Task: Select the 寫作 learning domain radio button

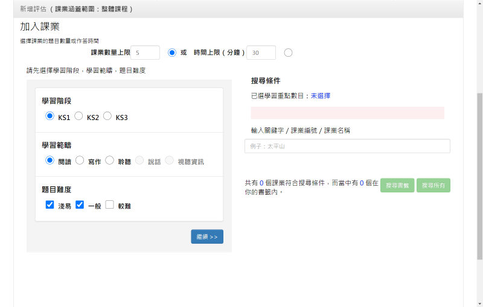Action: tap(80, 160)
